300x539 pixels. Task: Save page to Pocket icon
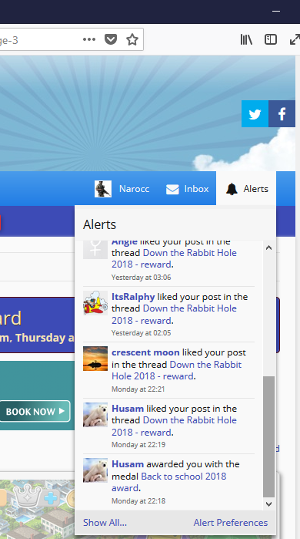coord(111,39)
